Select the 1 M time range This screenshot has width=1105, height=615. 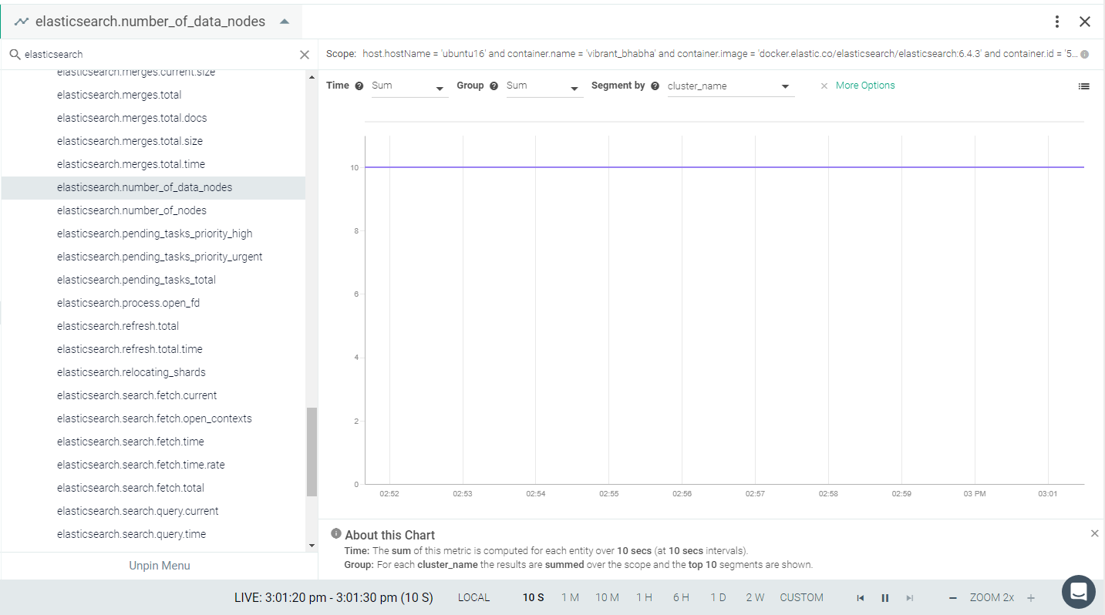click(x=570, y=597)
